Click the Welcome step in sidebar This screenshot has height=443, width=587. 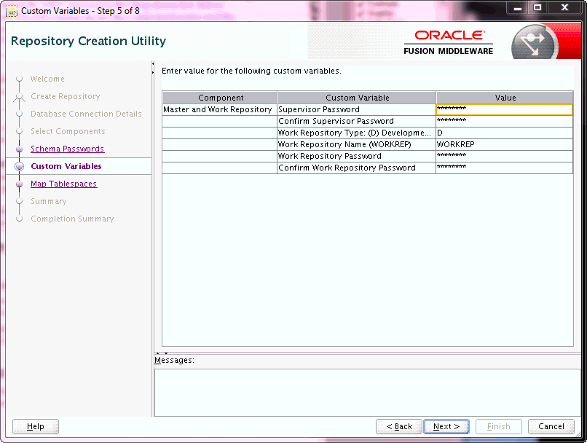tap(47, 79)
